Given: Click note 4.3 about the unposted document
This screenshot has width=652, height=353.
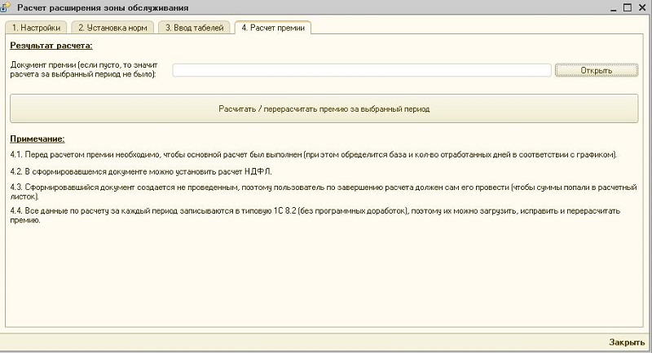Looking at the screenshot, I should click(x=322, y=192).
